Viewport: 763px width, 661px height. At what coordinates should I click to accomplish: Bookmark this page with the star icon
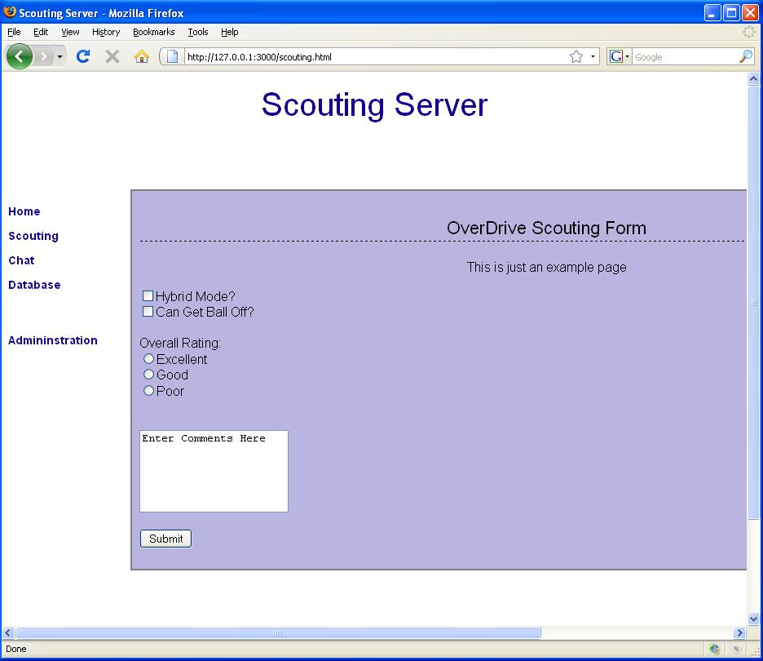[576, 56]
